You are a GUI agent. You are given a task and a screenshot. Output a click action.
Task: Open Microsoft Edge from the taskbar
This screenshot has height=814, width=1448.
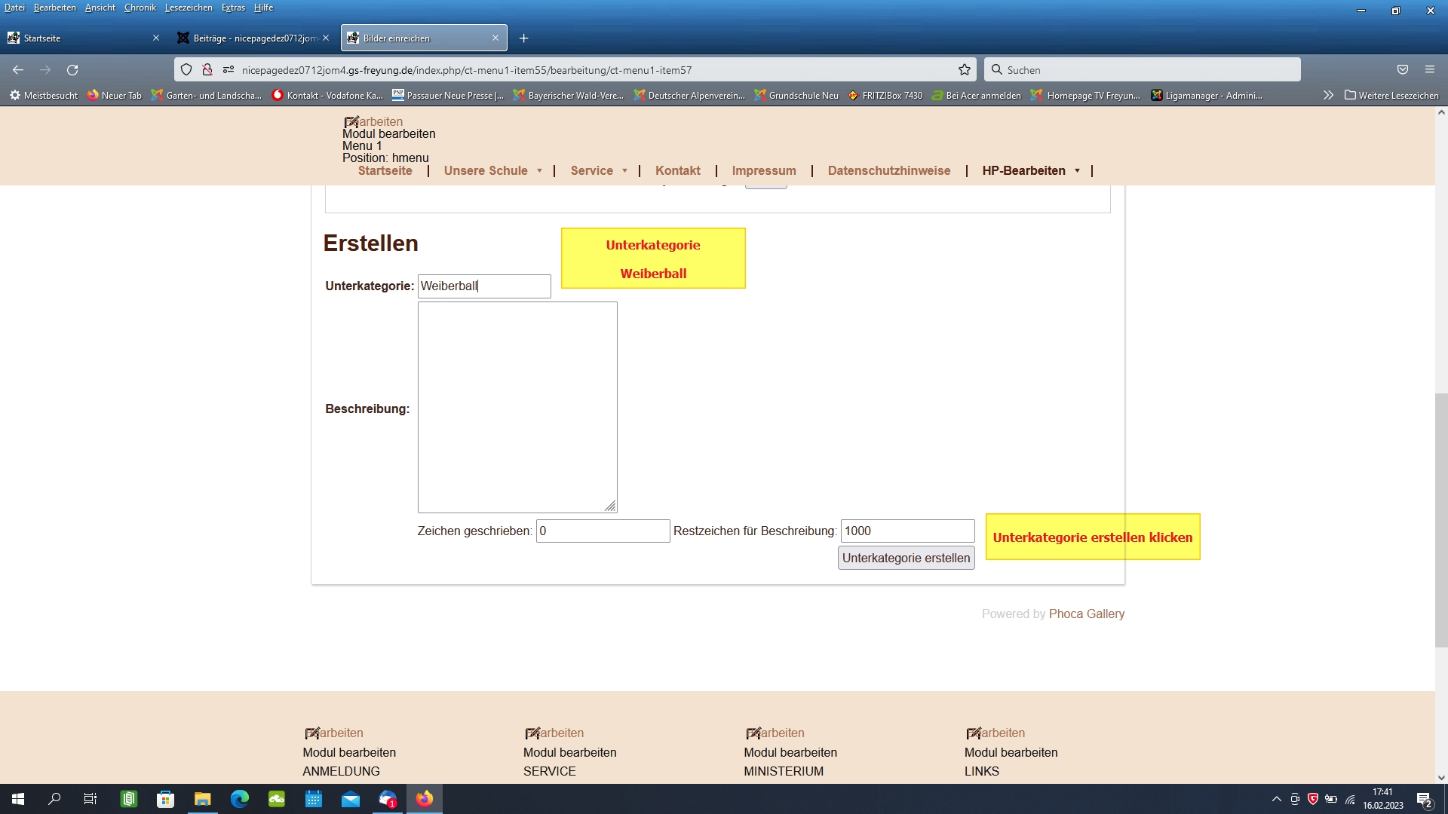240,799
